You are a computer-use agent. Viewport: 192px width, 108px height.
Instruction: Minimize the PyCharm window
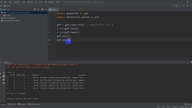tap(181, 2)
